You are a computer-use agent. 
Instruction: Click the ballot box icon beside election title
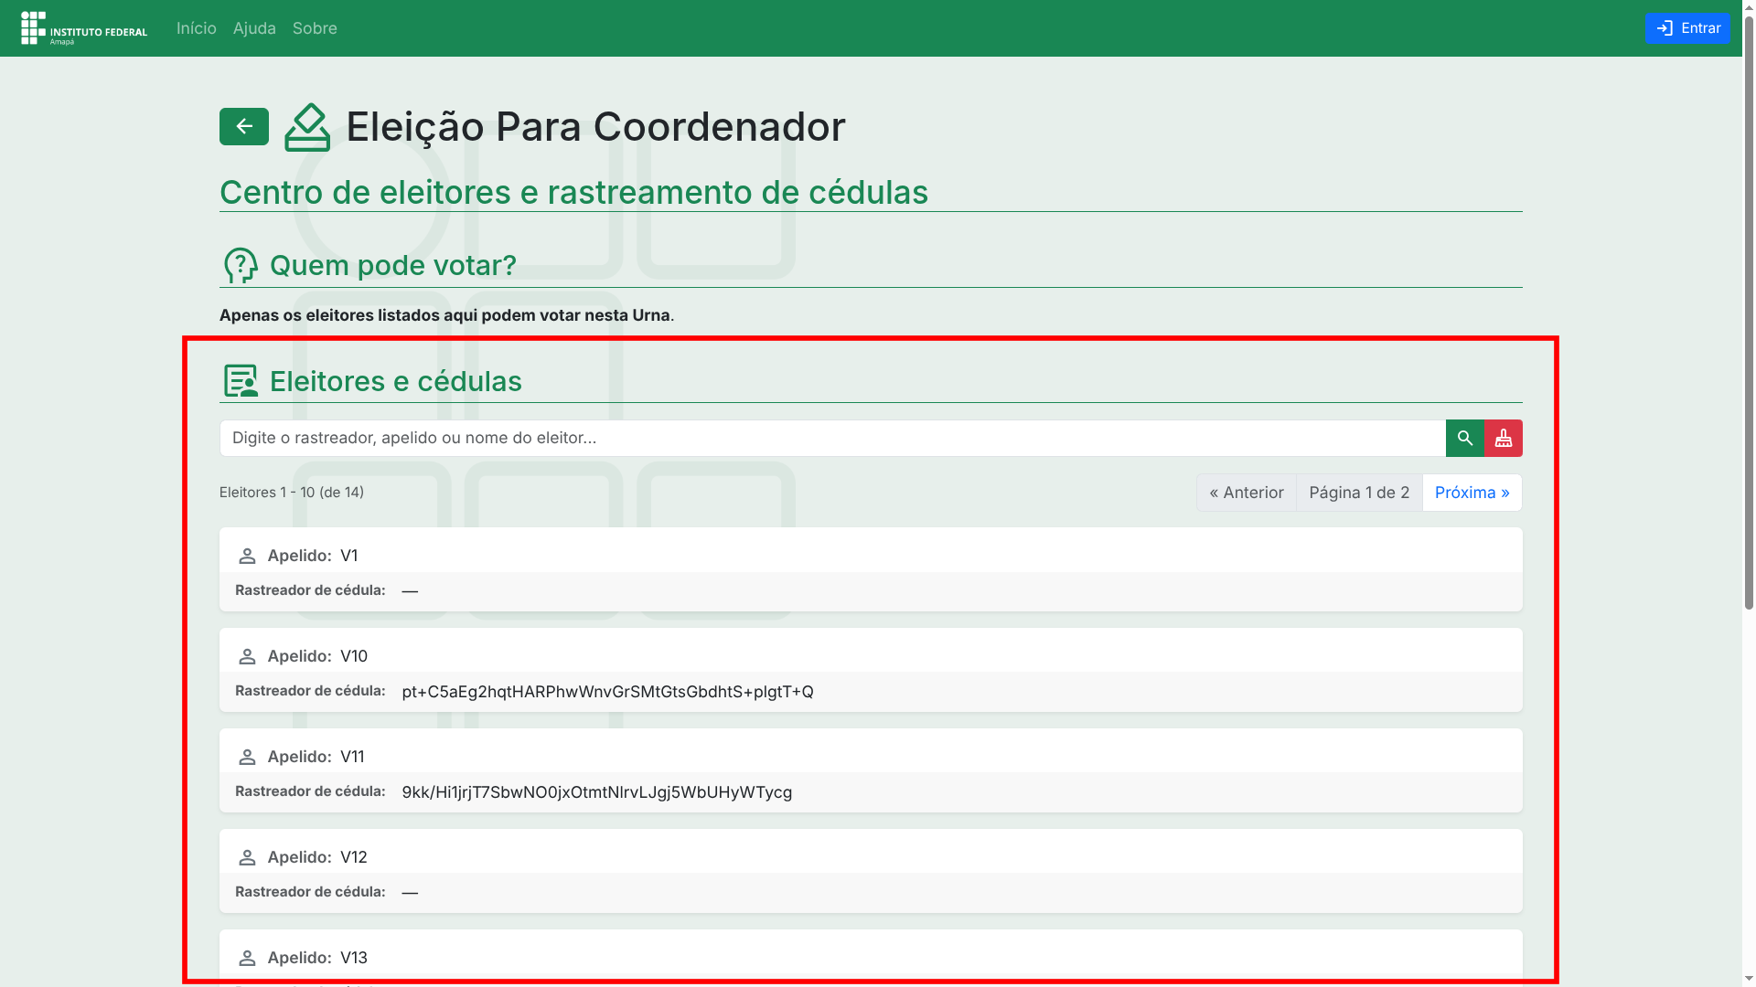pyautogui.click(x=307, y=127)
